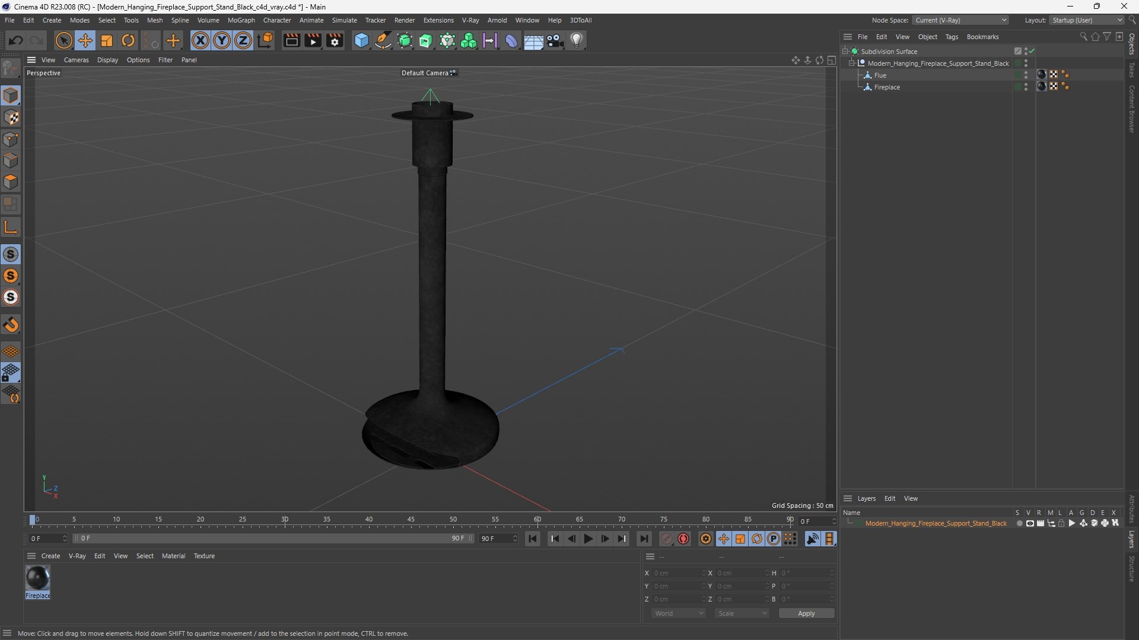The height and width of the screenshot is (640, 1139).
Task: Click the Floor grid object icon
Action: [x=533, y=41]
